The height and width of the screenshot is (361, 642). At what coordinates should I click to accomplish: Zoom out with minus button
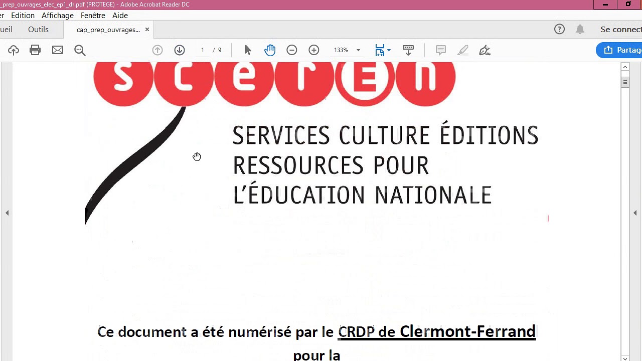pos(292,50)
